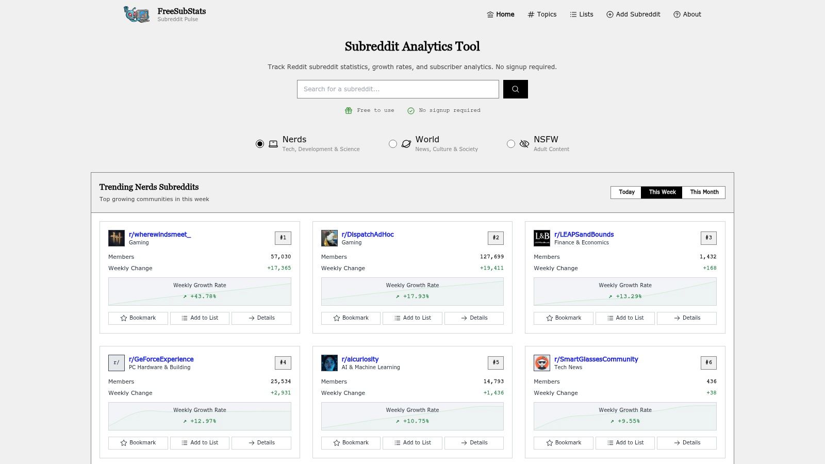The image size is (825, 464).
Task: Switch trending view to This Month
Action: (704, 192)
